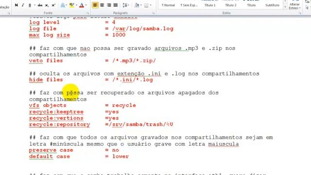Click 'recycle:vertions' text

(x=56, y=118)
